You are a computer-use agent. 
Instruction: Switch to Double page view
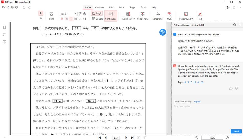(97, 19)
